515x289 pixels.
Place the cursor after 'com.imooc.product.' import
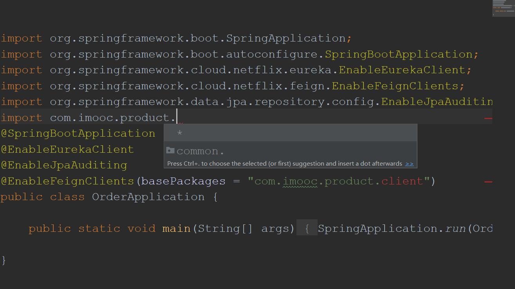point(177,117)
